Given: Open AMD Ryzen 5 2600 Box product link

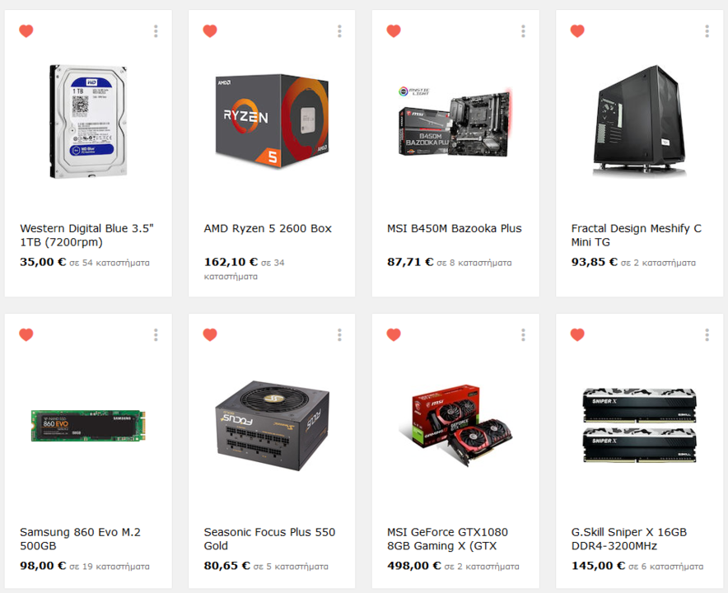Looking at the screenshot, I should [x=268, y=228].
